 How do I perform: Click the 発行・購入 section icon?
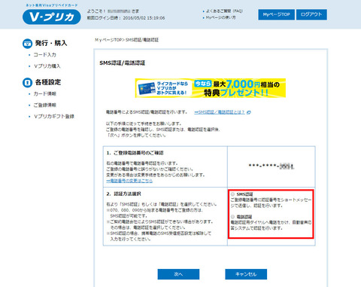27,44
